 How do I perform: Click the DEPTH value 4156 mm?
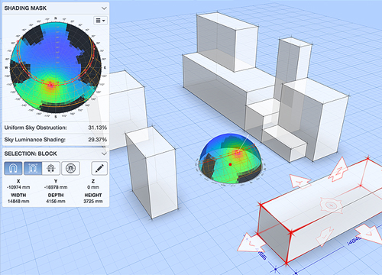pos(56,201)
